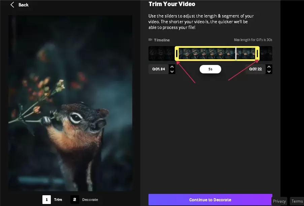Open the Terms link
The height and width of the screenshot is (206, 304).
pos(297,201)
